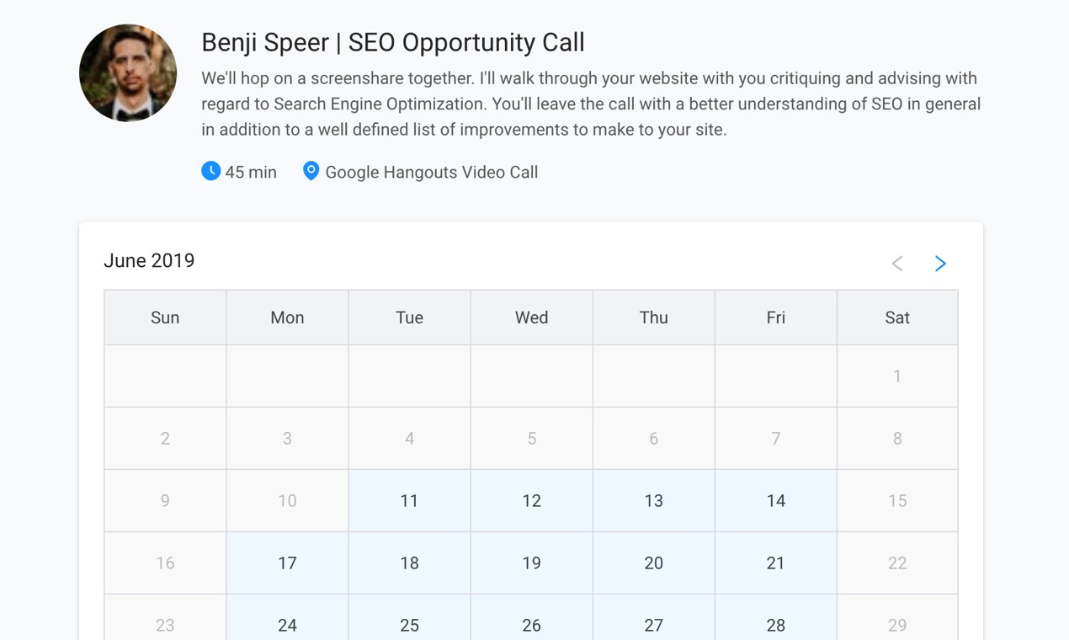The width and height of the screenshot is (1069, 640).
Task: Click the June 2019 month label
Action: (149, 261)
